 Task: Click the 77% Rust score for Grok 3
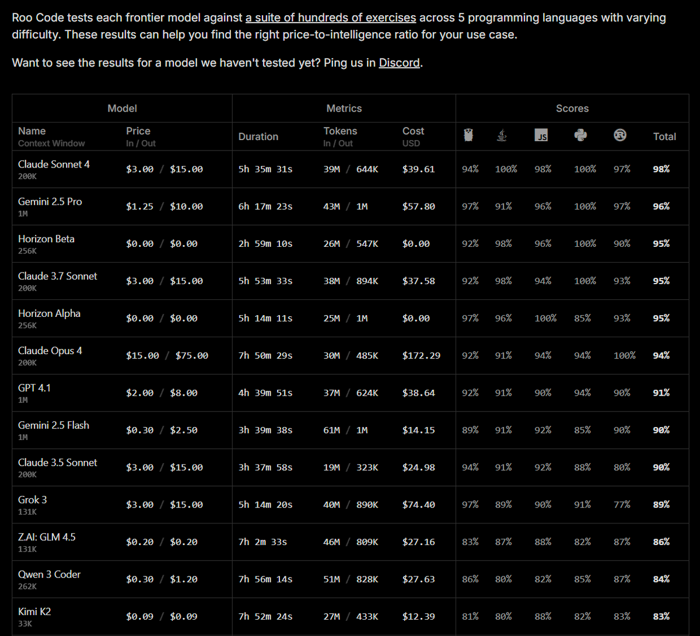click(622, 505)
